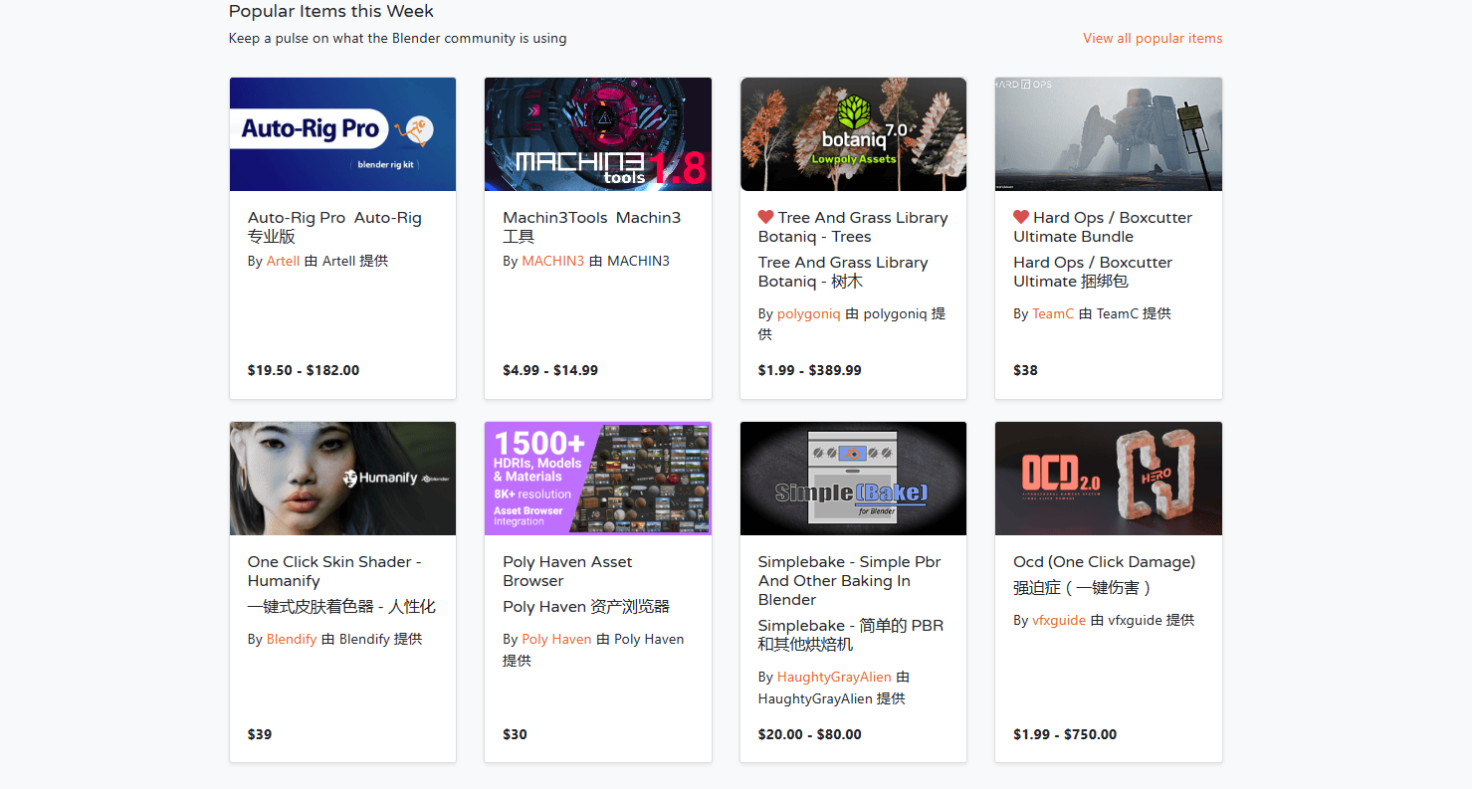Select the Auto-Rig Pro thumbnail image
1472x789 pixels.
point(342,133)
